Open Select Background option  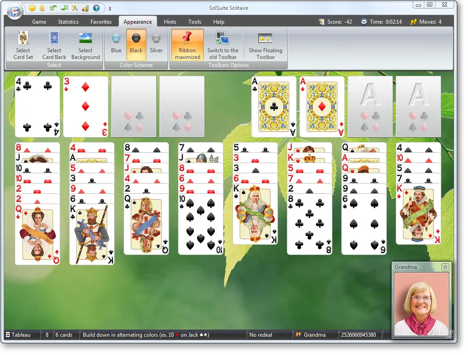85,45
